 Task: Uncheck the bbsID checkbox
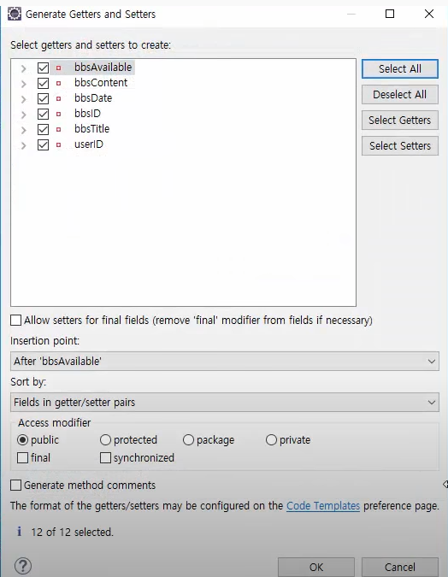(43, 114)
